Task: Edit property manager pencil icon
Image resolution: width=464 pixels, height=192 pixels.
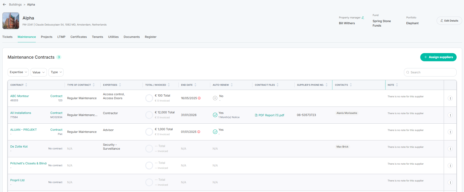Action: pyautogui.click(x=363, y=18)
